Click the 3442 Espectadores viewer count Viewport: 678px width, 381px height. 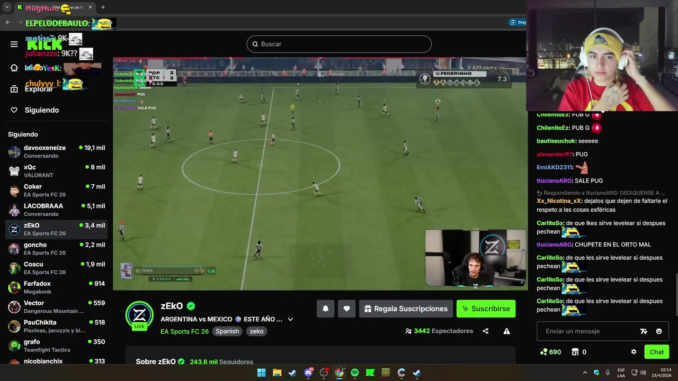pos(439,331)
